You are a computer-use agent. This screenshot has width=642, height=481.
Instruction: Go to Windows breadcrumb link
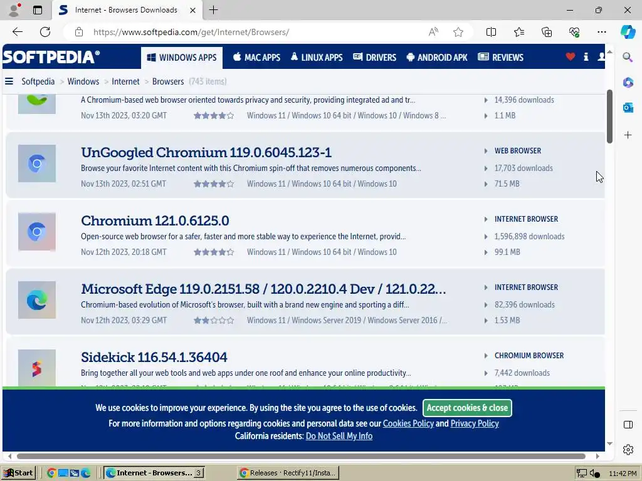click(x=83, y=81)
